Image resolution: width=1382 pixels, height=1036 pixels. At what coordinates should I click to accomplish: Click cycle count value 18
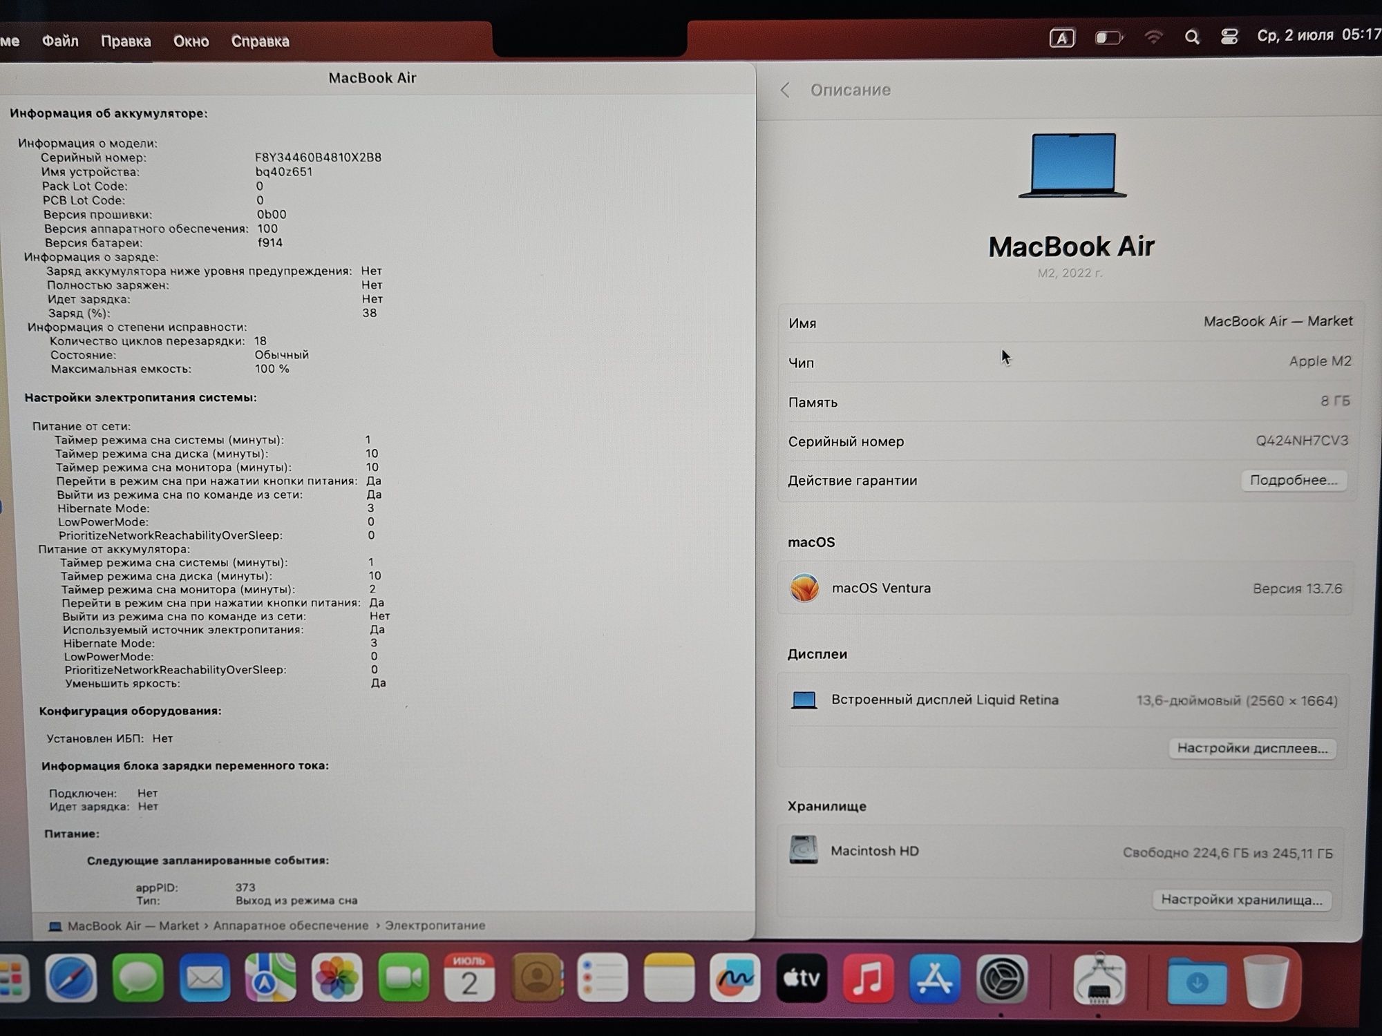[x=261, y=341]
